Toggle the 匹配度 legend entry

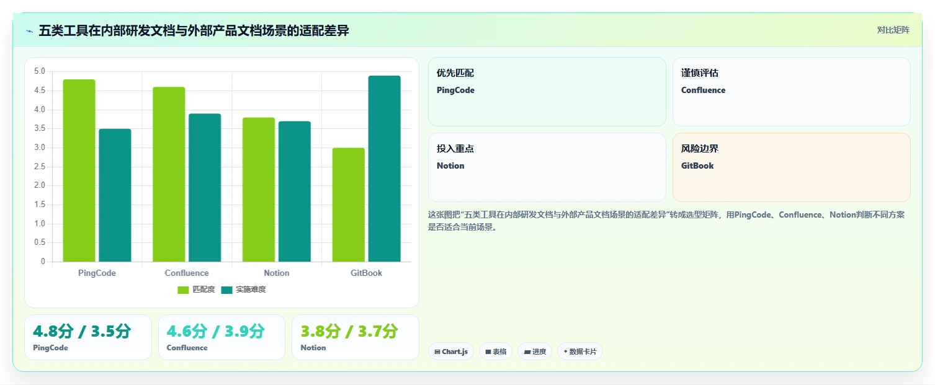(x=196, y=290)
